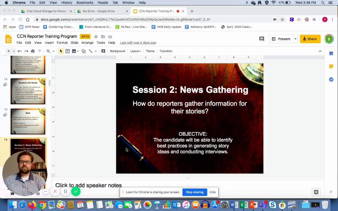Click the 'Last edit was 6 days ago' link
338x211 pixels.
pos(138,42)
